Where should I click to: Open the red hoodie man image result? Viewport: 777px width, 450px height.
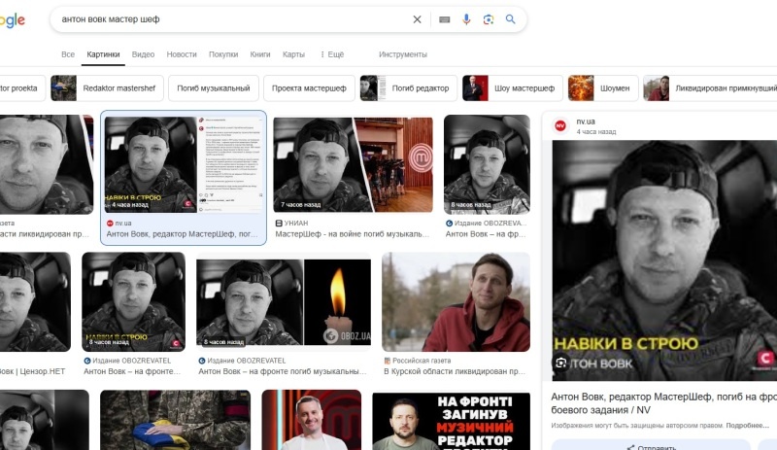point(456,301)
